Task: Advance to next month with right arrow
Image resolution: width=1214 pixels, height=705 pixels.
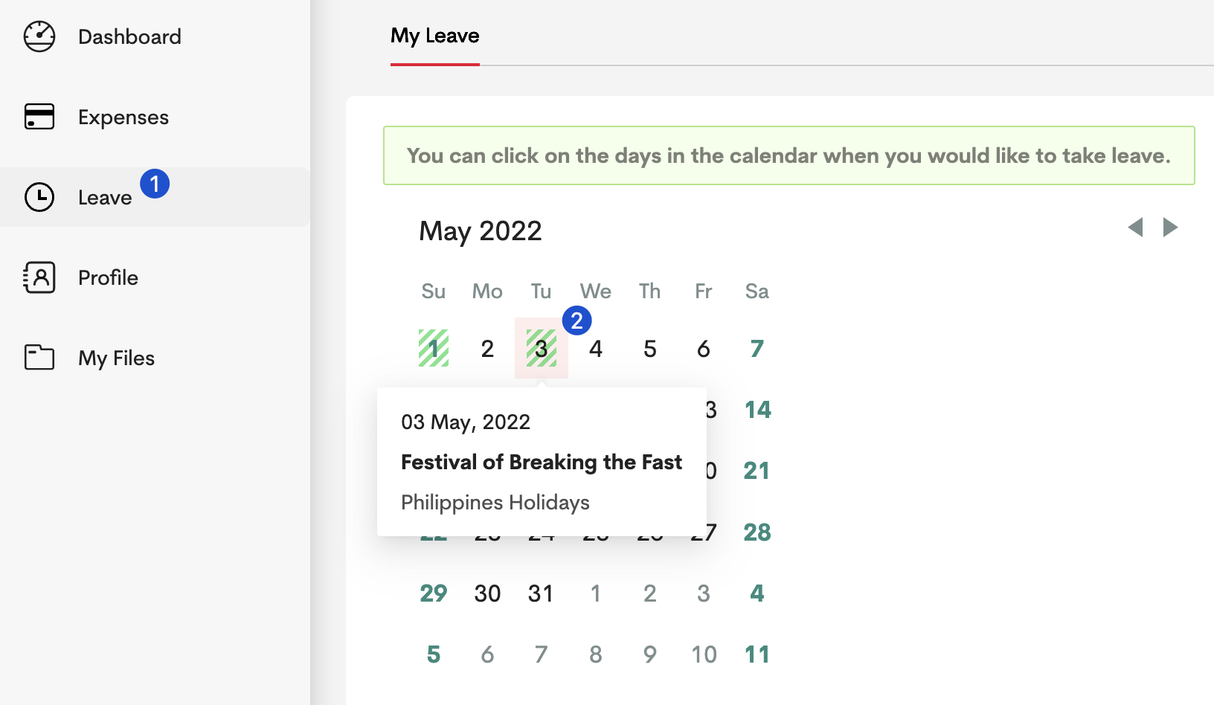Action: pos(1170,227)
